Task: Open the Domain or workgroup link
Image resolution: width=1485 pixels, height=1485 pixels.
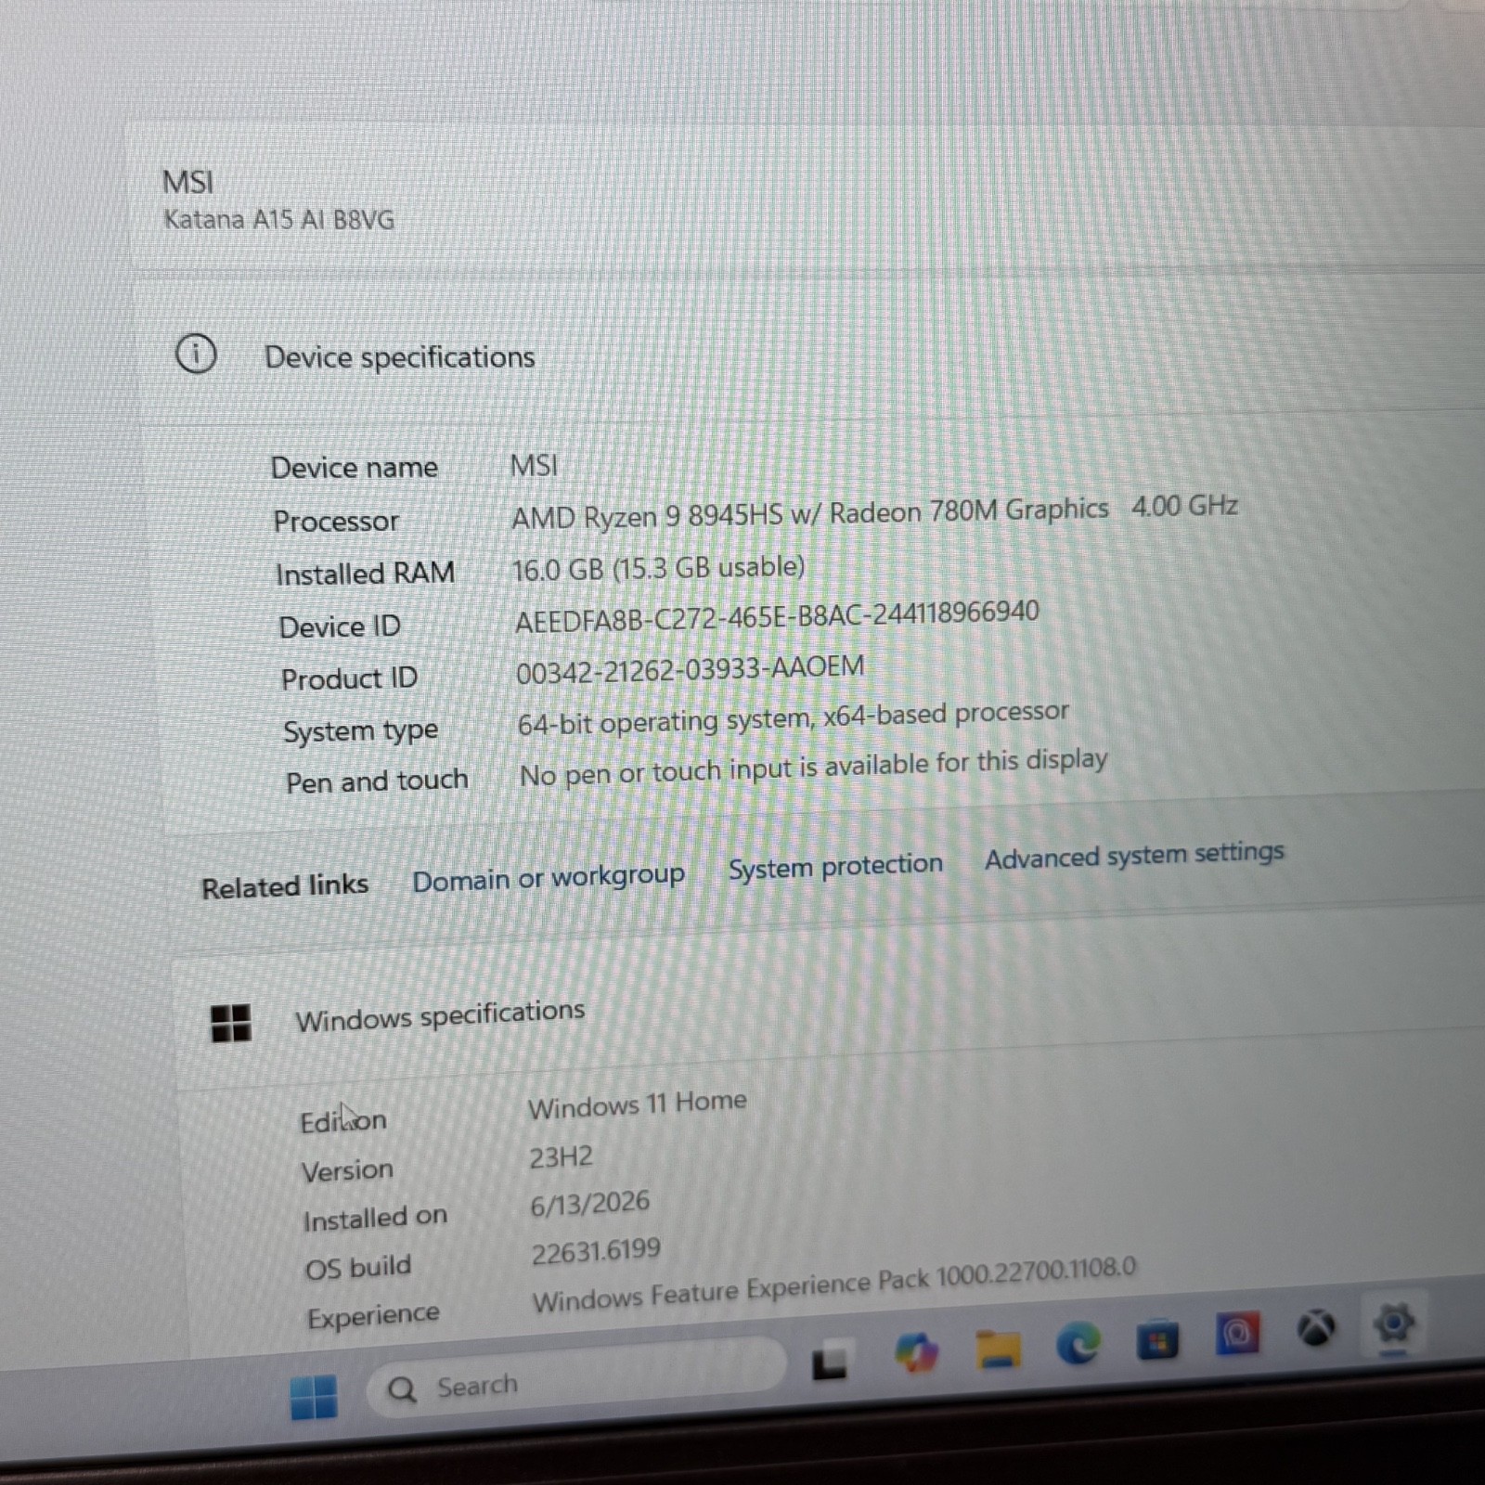Action: click(x=549, y=877)
